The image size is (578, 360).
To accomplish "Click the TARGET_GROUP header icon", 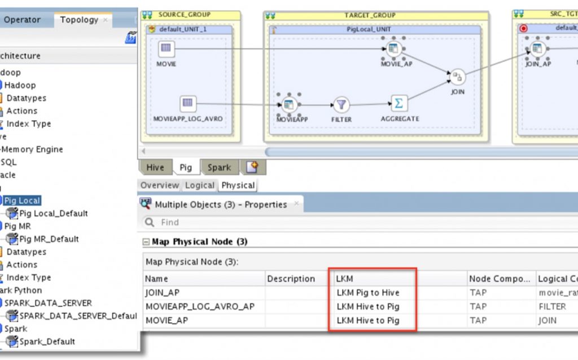I will click(270, 15).
